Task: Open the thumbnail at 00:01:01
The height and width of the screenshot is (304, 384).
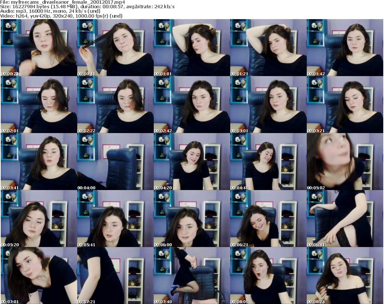Action: tap(192, 48)
